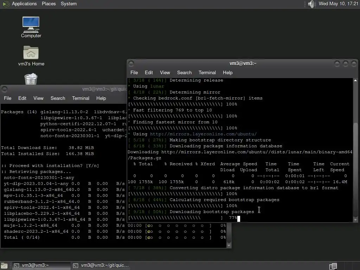The width and height of the screenshot is (360, 270).
Task: Click 'Calculating required bootstrap packages' text
Action: [x=224, y=200]
